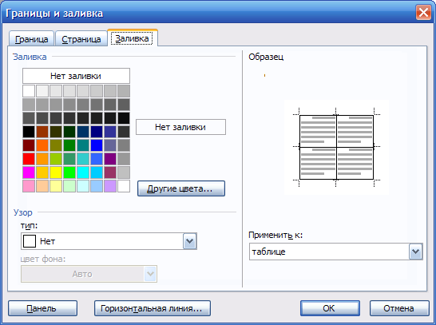Click the Нет pattern type field
This screenshot has width=436, height=325.
tap(109, 241)
